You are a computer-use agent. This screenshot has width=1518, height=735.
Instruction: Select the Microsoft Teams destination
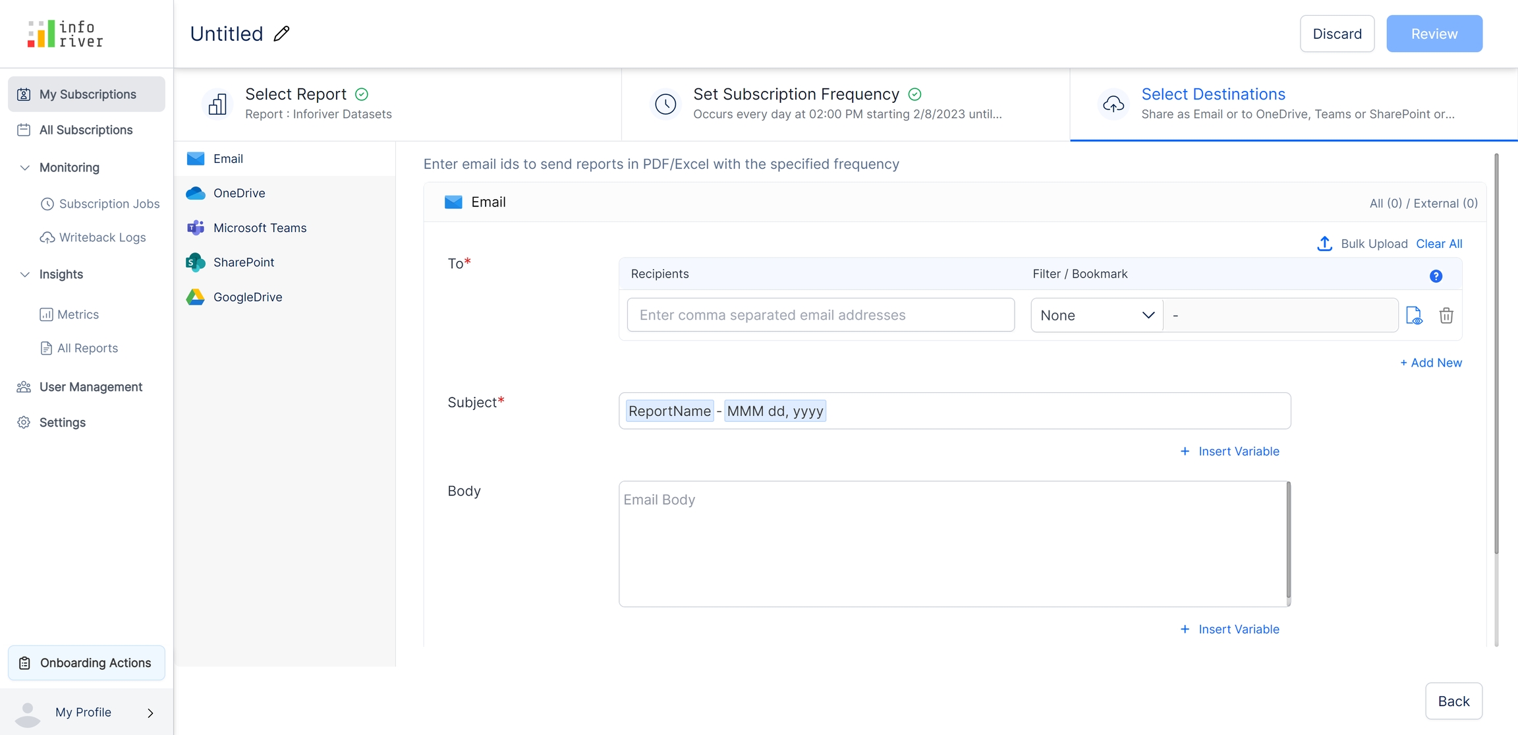[x=260, y=227]
